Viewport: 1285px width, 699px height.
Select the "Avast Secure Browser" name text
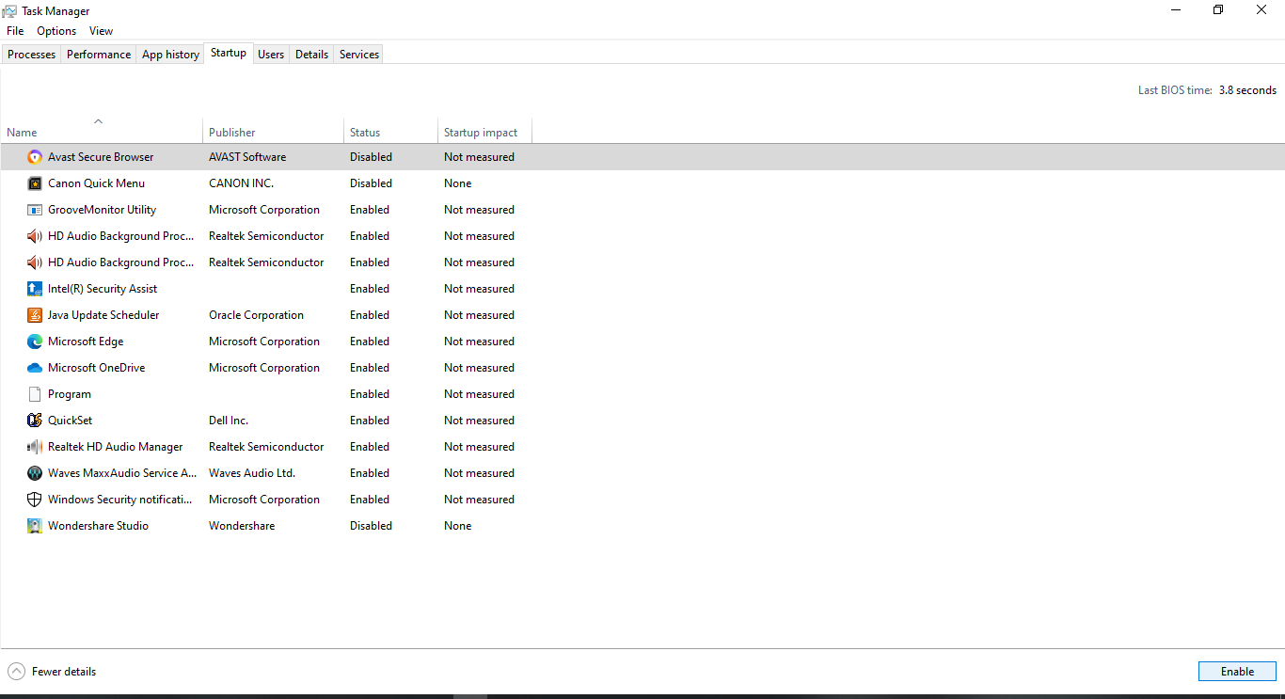(x=101, y=157)
